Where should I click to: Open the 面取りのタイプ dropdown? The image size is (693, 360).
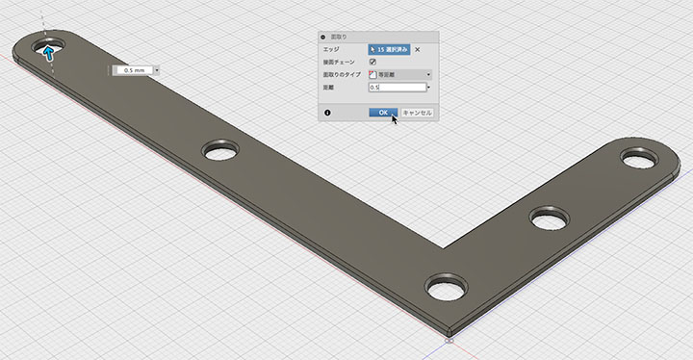[x=399, y=75]
